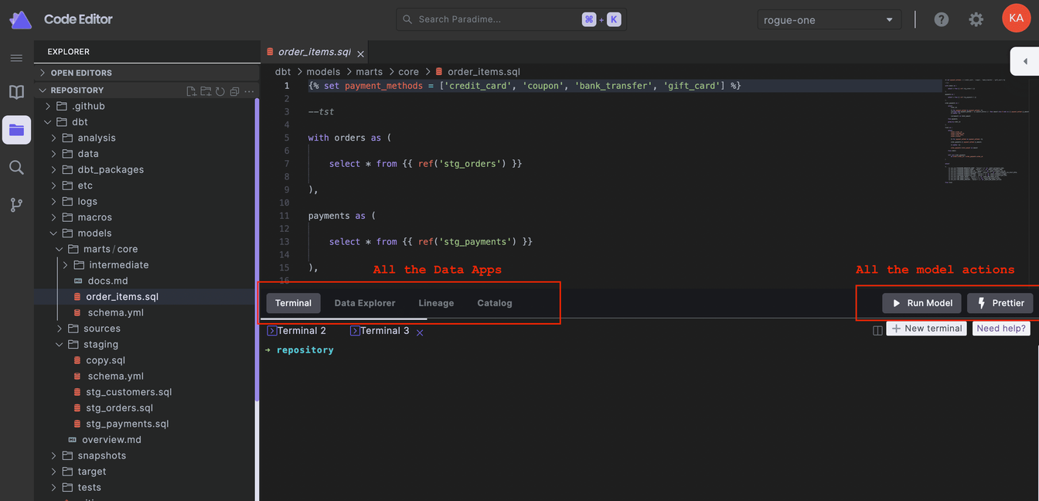Select the Terminal 3 tab
Screen dimensions: 1039x501
[380, 330]
